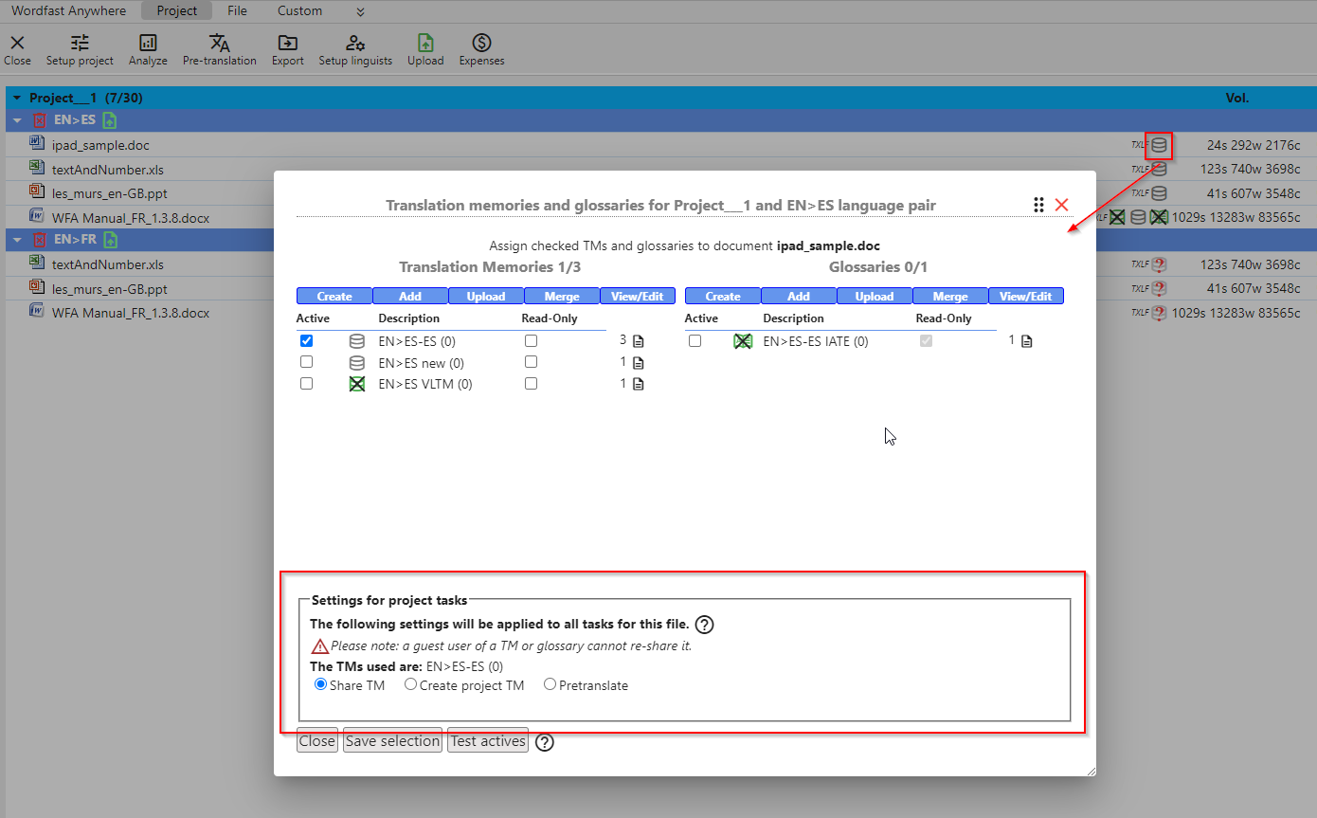Viewport: 1317px width, 818px height.
Task: Open the TM database icon on EN>ES les_murs_en-GB.ppt row
Action: pos(1159,193)
